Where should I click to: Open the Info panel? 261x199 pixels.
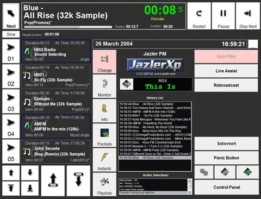coord(104,111)
